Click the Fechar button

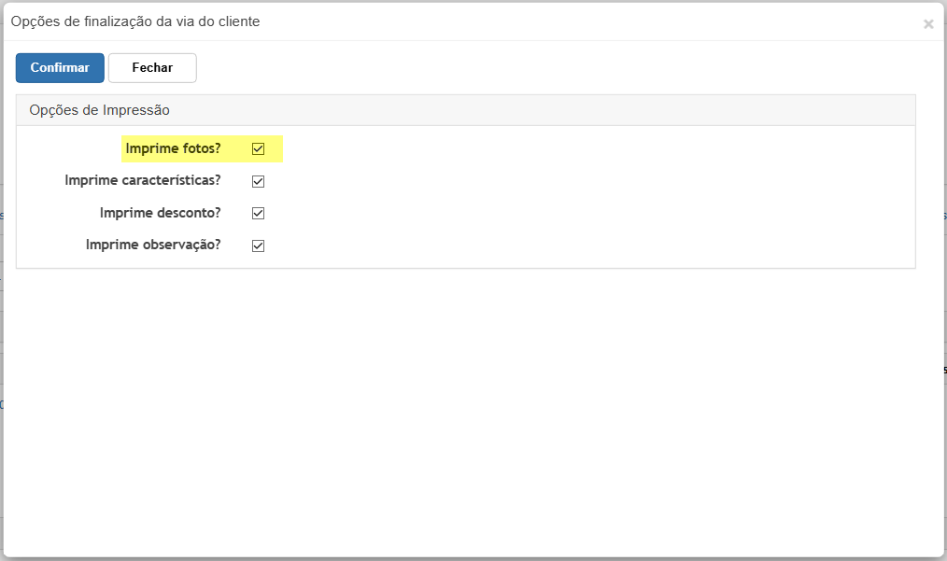(x=152, y=67)
